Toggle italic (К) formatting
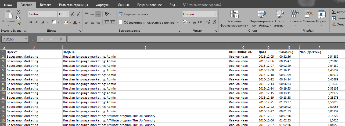The height and width of the screenshot is (126, 345). (37, 22)
